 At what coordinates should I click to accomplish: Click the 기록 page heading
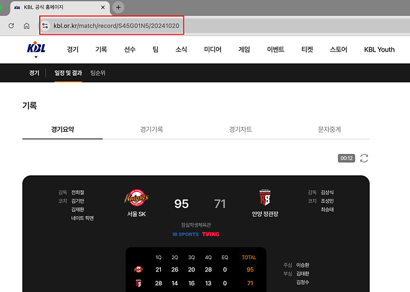(30, 106)
